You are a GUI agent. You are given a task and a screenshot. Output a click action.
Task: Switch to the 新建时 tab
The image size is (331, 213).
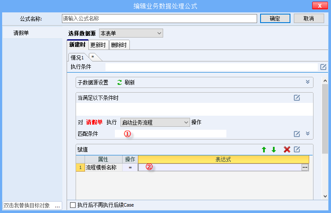pyautogui.click(x=77, y=45)
